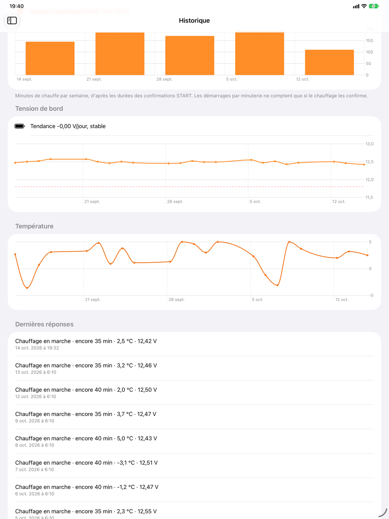This screenshot has width=389, height=519.
Task: Select the bar for week of 21 sept.
Action: pos(120,54)
